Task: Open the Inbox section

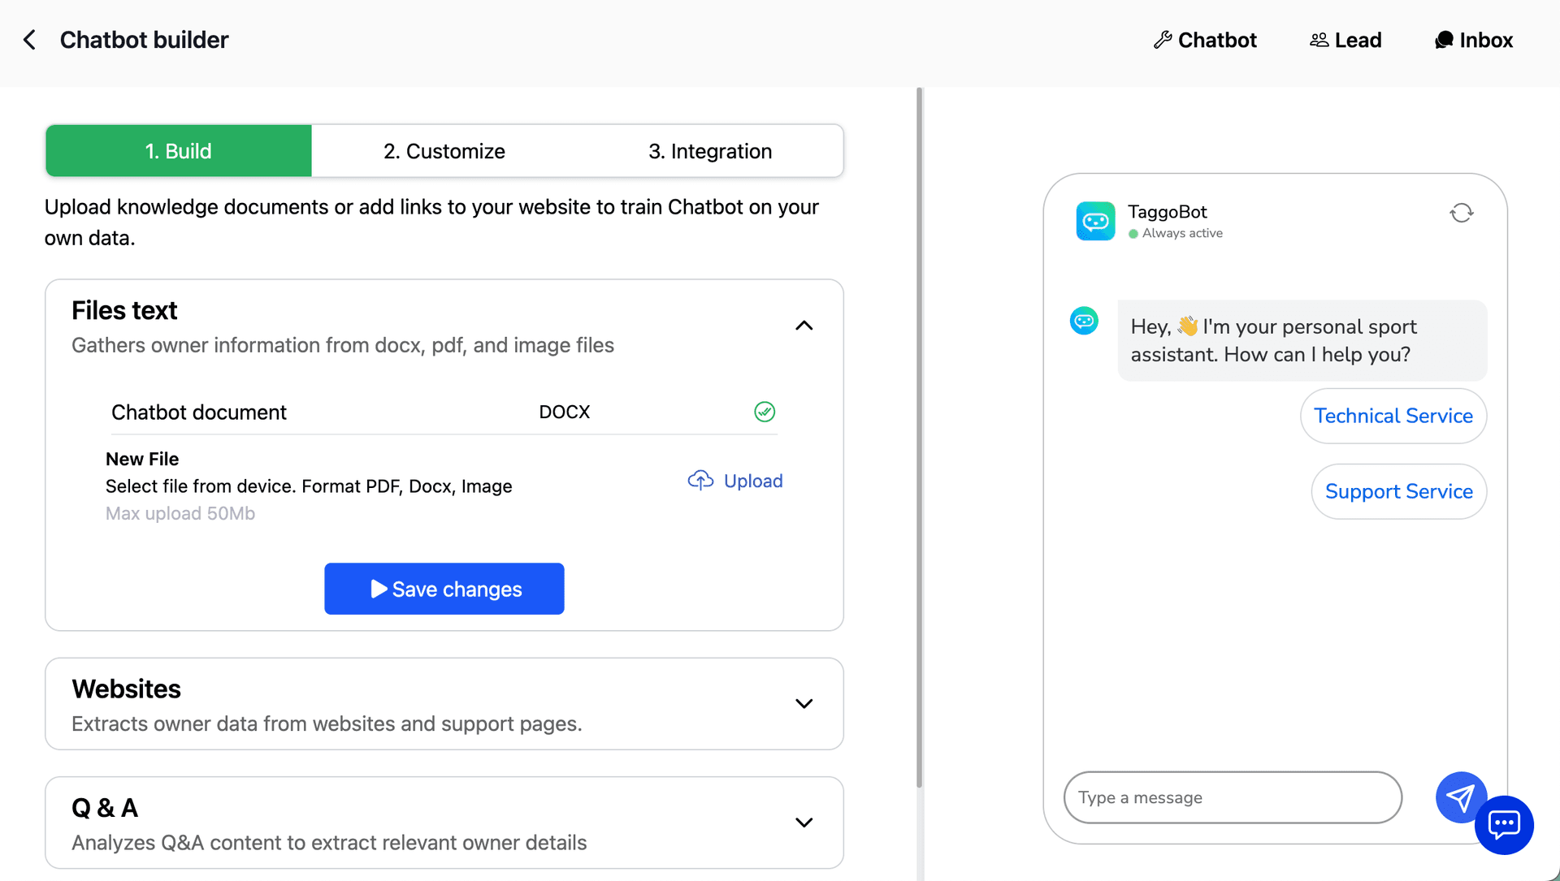Action: pyautogui.click(x=1473, y=39)
